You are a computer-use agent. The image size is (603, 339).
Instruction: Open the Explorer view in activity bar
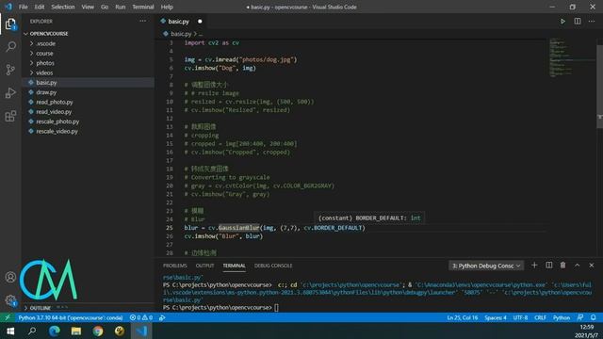10,24
